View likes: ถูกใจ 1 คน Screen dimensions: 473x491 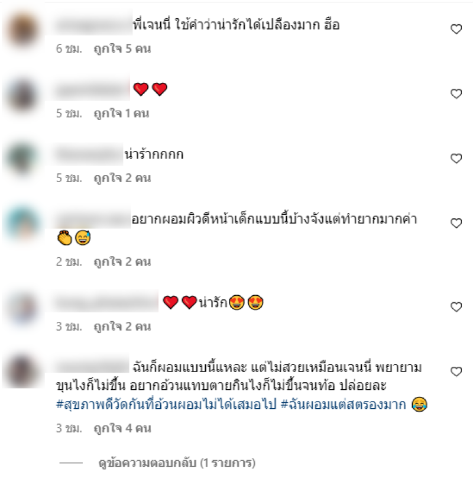(121, 114)
